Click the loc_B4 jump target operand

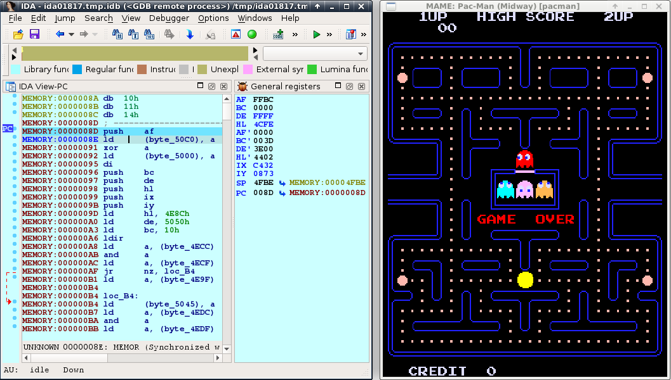179,271
